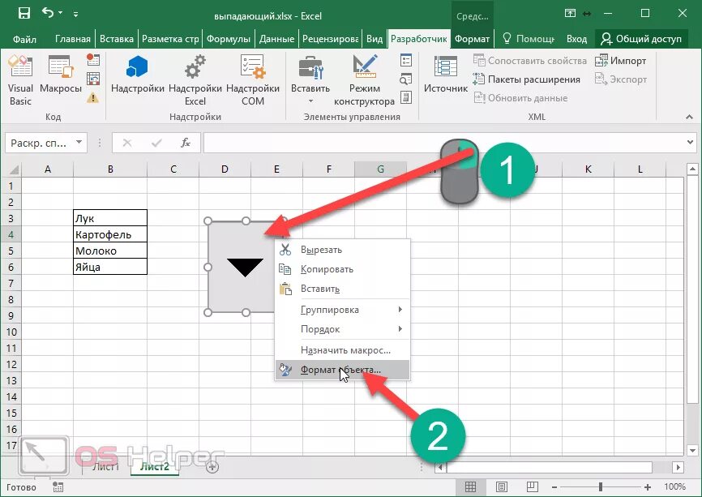The width and height of the screenshot is (702, 497).
Task: Switch to the Лист2 sheet tab
Action: [155, 466]
